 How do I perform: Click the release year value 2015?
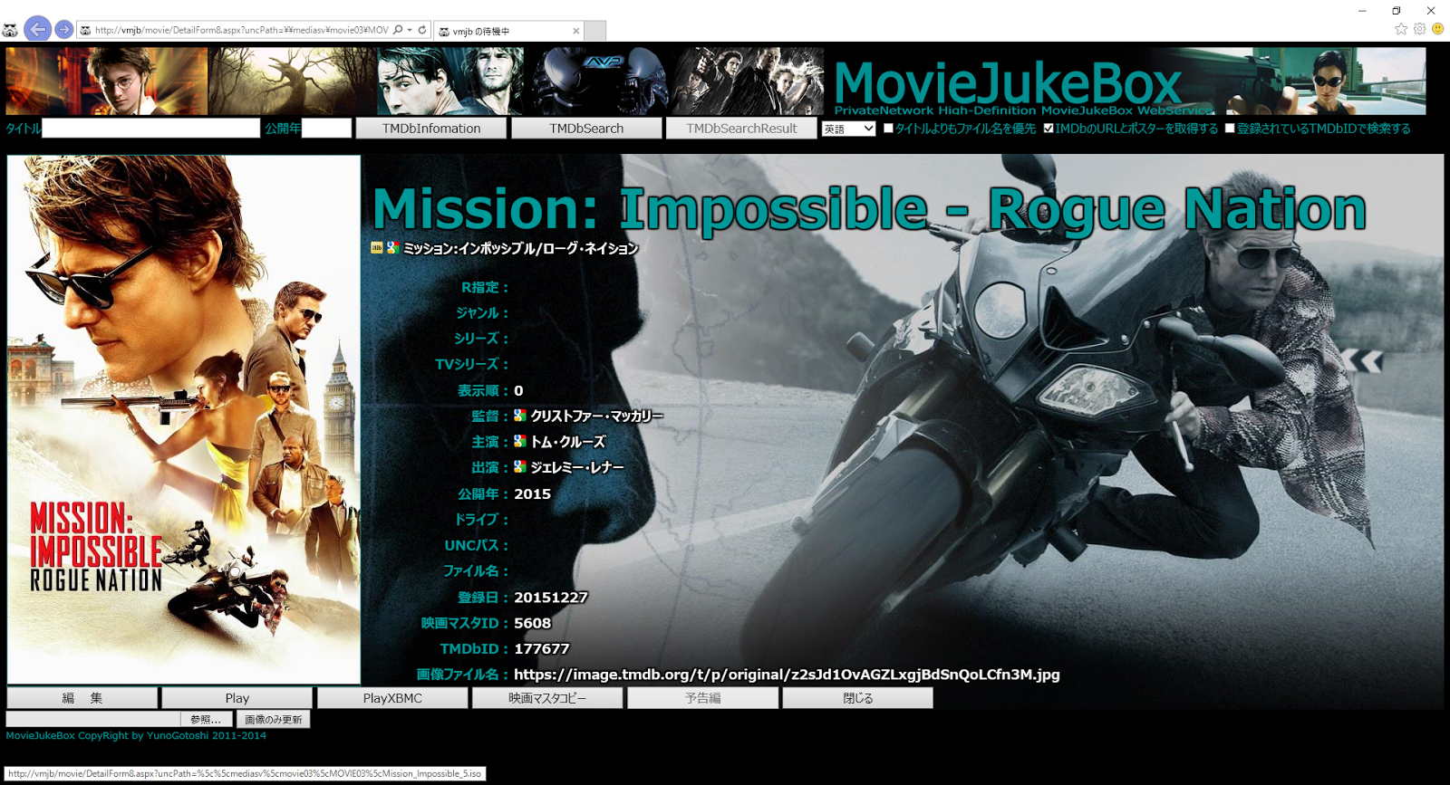point(532,494)
